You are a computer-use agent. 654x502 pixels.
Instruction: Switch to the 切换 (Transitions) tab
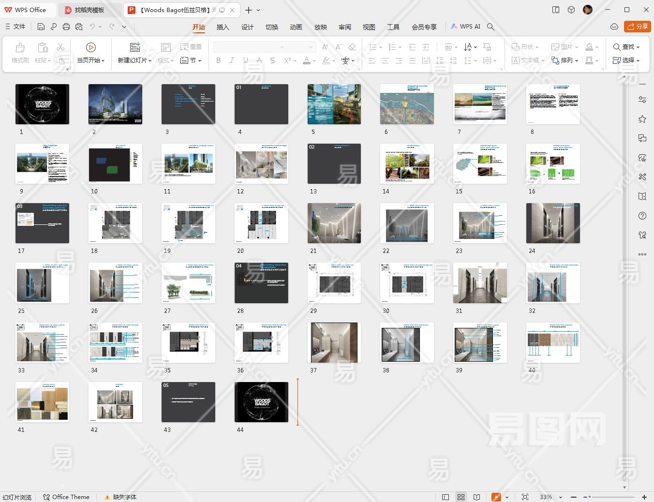(x=272, y=27)
